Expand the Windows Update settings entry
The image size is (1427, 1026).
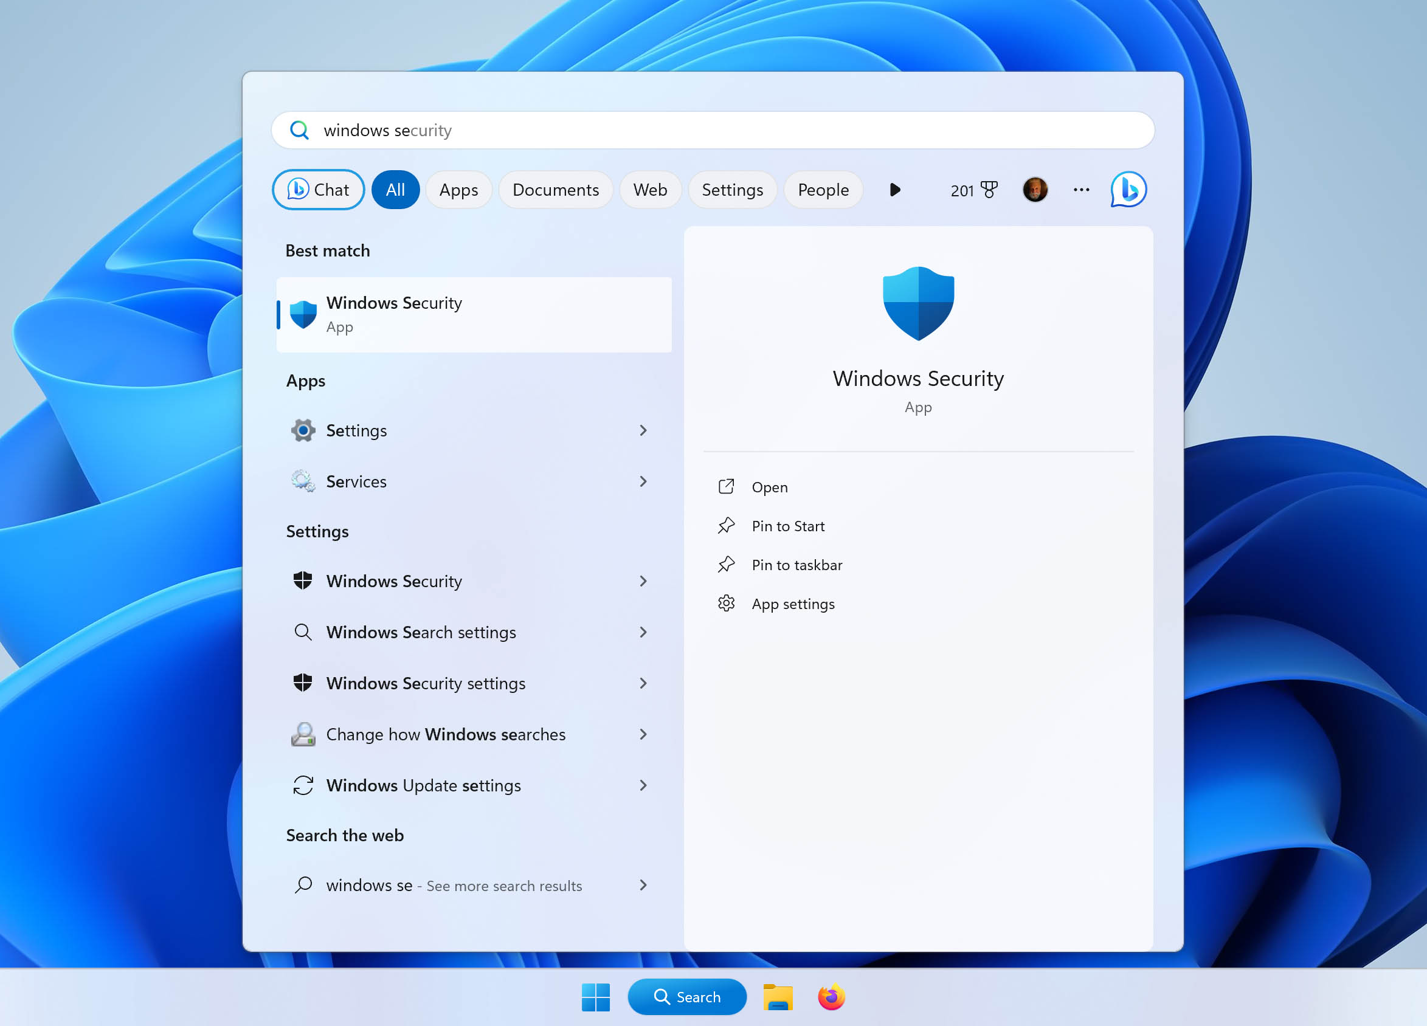coord(644,785)
